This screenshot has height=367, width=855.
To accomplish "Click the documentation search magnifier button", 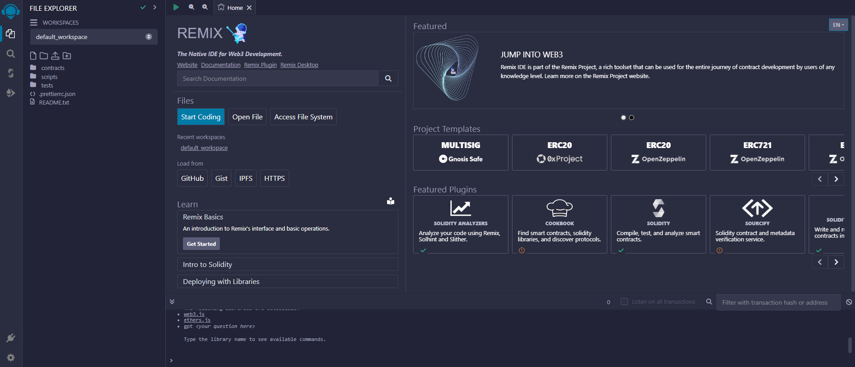I will point(388,79).
